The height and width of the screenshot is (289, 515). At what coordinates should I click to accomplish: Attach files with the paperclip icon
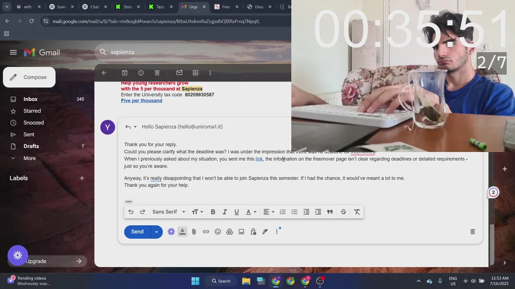click(194, 232)
